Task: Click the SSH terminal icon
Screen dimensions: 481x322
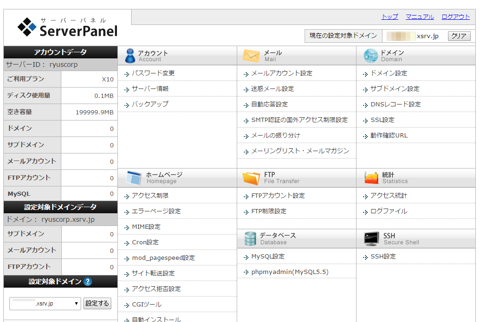Action: [372, 239]
